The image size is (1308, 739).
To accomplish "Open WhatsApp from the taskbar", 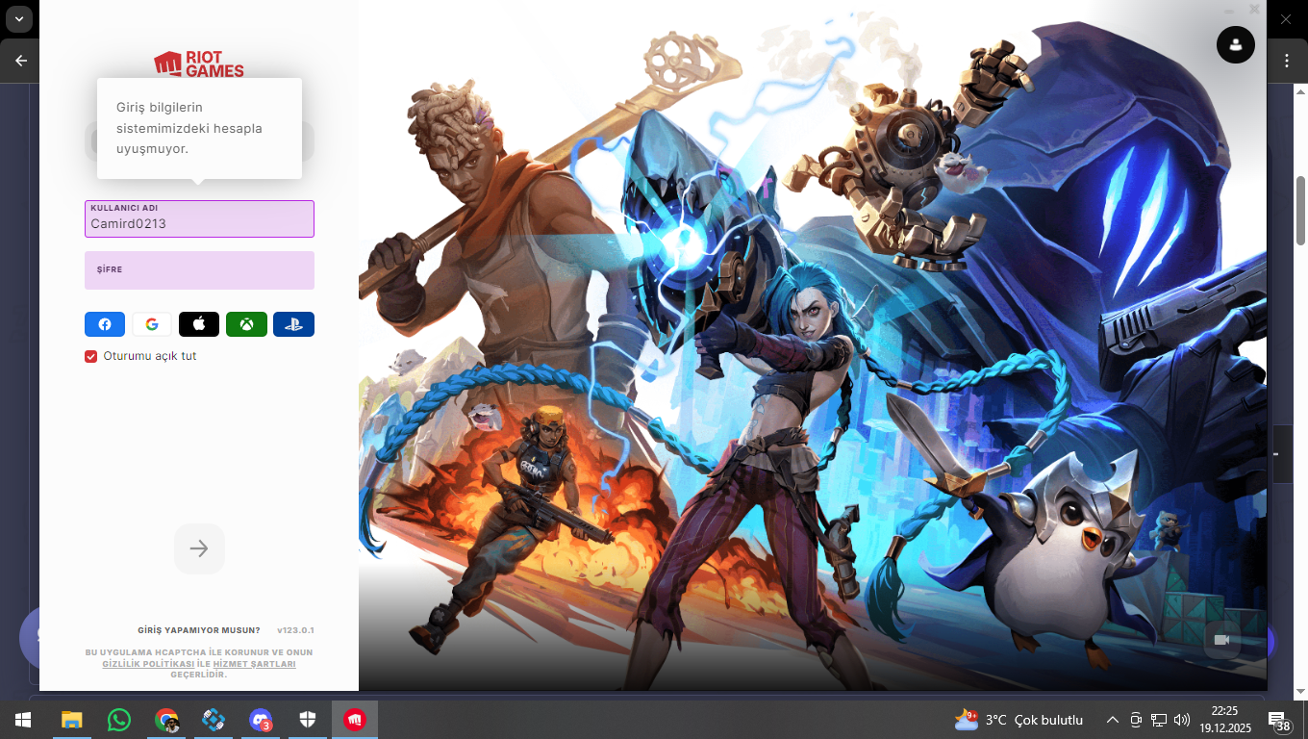I will [x=119, y=720].
